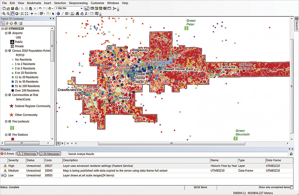Select the Zoom Out tool

[8, 13]
